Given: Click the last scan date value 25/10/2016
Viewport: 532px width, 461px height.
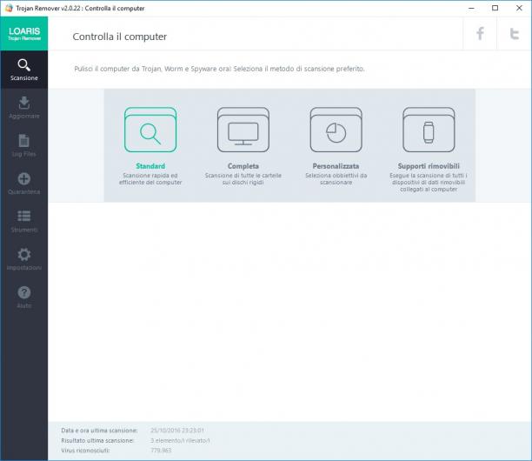Looking at the screenshot, I should click(x=177, y=430).
